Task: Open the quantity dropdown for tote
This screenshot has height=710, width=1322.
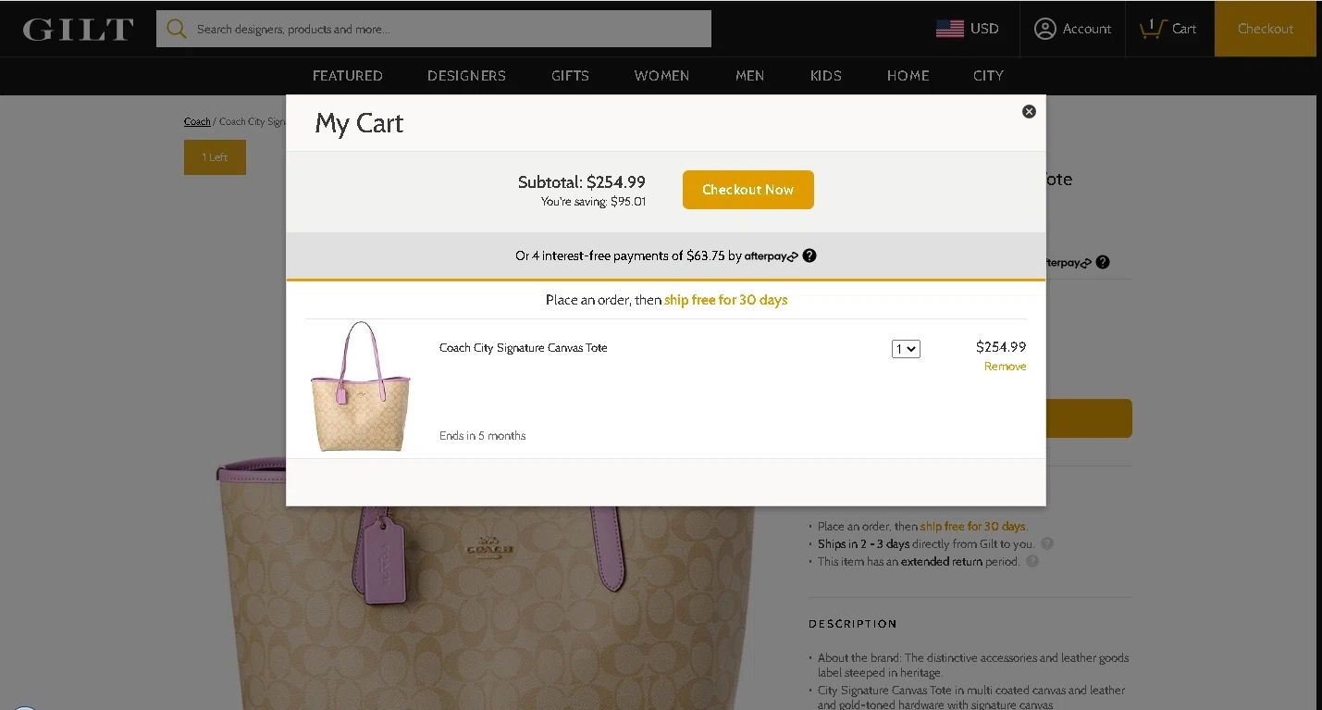Action: tap(906, 349)
